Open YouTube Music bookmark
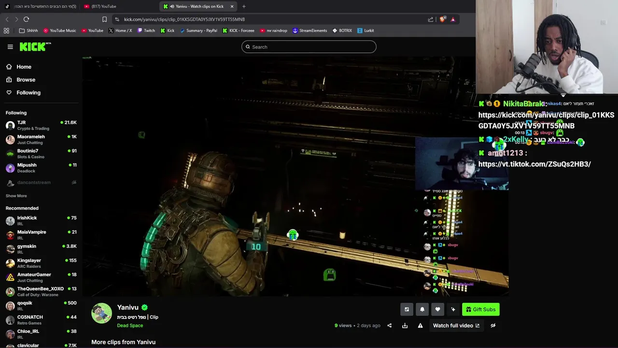The image size is (618, 348). click(x=60, y=30)
